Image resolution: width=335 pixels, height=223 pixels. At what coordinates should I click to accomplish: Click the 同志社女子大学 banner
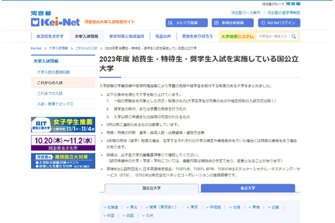click(x=63, y=143)
